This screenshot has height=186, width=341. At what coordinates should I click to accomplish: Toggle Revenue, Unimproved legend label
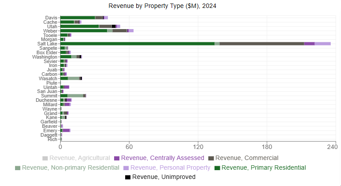[x=164, y=177]
